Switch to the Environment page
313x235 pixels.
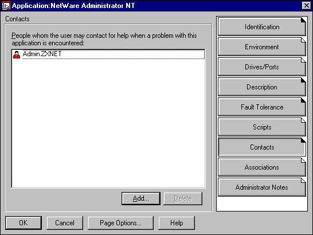click(x=262, y=47)
